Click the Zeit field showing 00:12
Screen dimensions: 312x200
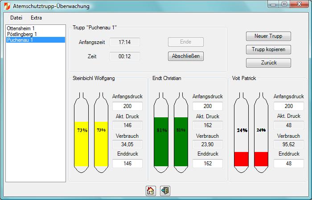(125, 56)
